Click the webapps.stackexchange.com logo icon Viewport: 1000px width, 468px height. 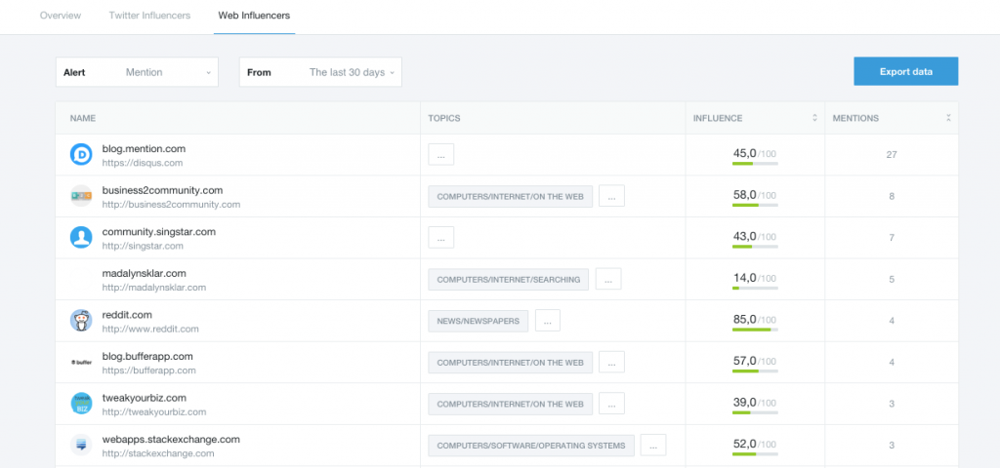pyautogui.click(x=81, y=445)
